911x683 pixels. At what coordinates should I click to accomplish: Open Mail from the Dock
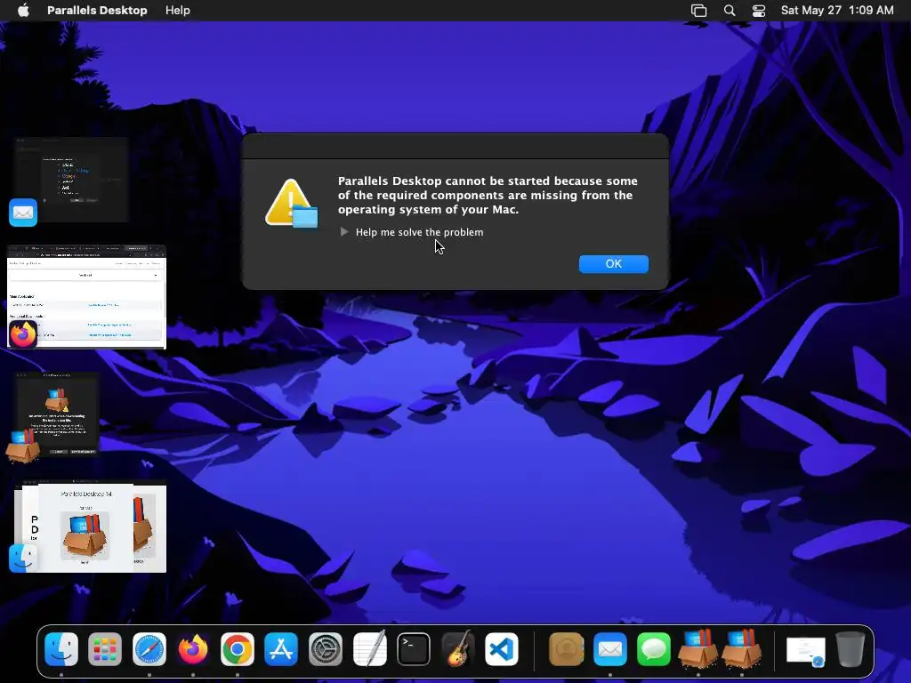(x=610, y=648)
